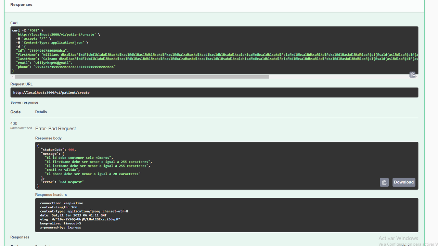Screen dimensions: 438x246
Task: Copy the curl command to clipboard
Action: click(412, 75)
